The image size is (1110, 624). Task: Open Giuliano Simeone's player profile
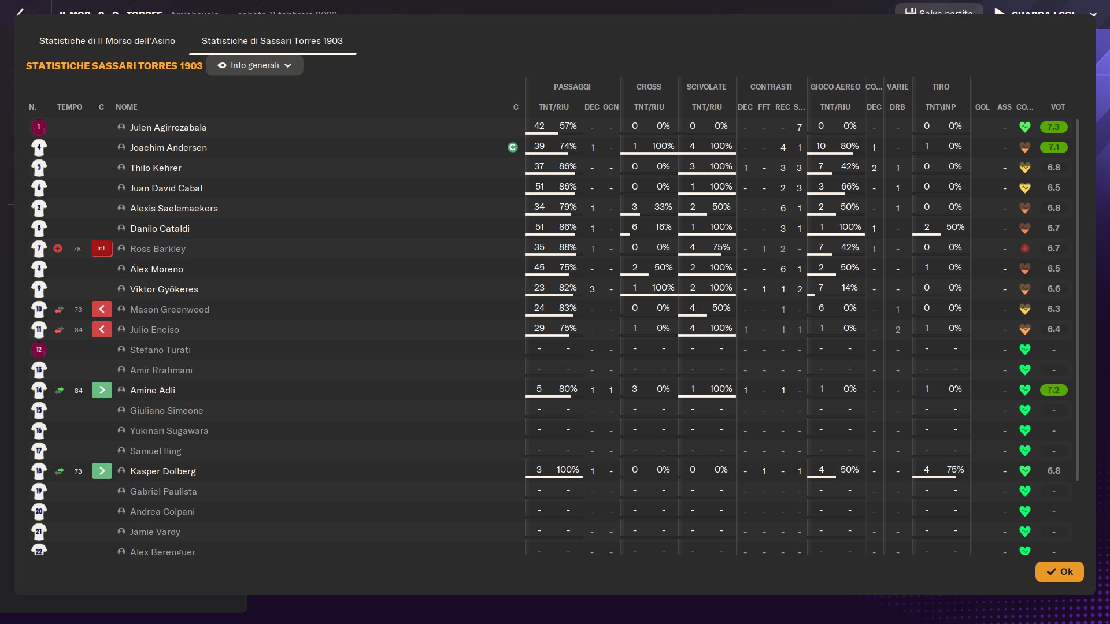tap(166, 411)
